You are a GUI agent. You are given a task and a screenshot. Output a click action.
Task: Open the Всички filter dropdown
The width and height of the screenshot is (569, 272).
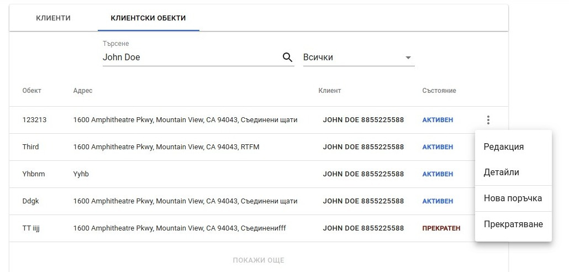pos(359,57)
